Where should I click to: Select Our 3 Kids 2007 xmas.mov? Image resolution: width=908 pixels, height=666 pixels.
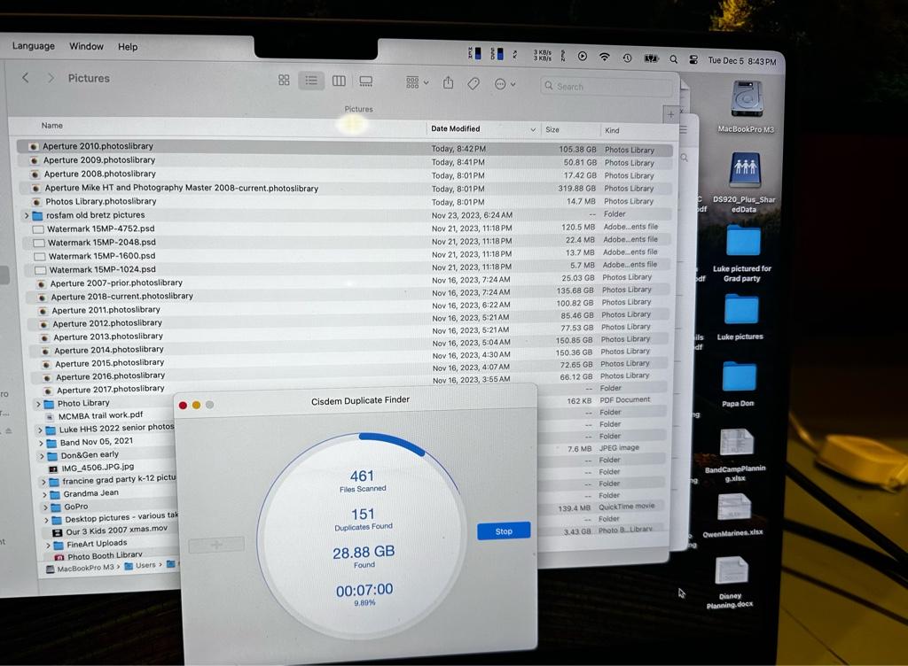coord(116,530)
